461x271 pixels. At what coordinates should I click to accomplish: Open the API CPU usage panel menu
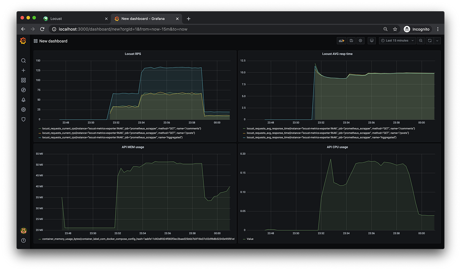(x=337, y=147)
